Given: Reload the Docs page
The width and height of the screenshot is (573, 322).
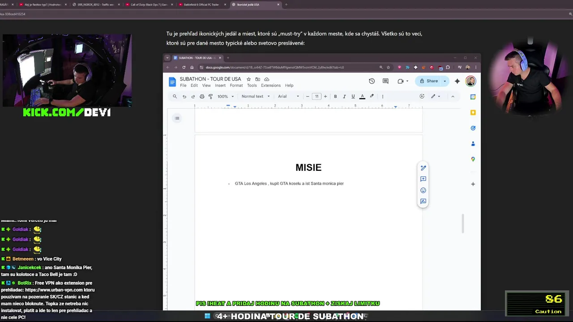Looking at the screenshot, I should point(184,67).
